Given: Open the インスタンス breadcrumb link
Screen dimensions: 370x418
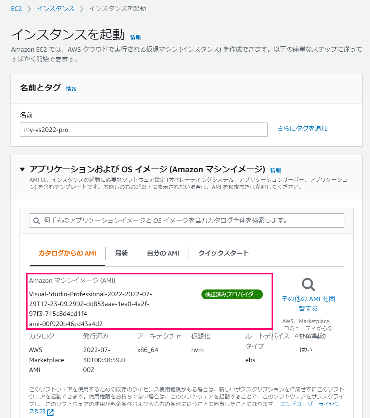Looking at the screenshot, I should pyautogui.click(x=55, y=9).
